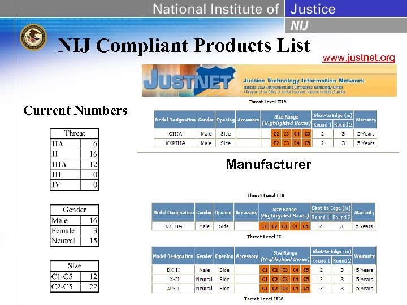Select the 'DX-II' model cell
The height and width of the screenshot is (305, 407).
(x=173, y=270)
